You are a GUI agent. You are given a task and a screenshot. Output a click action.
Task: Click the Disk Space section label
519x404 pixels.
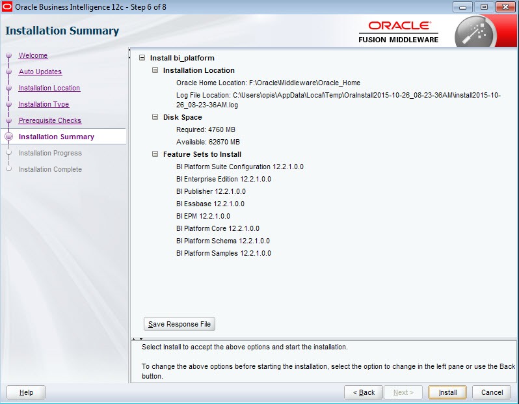pos(182,117)
